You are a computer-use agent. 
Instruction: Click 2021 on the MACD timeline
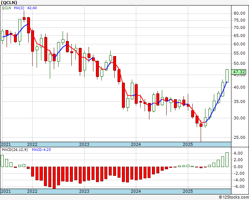click(x=6, y=191)
